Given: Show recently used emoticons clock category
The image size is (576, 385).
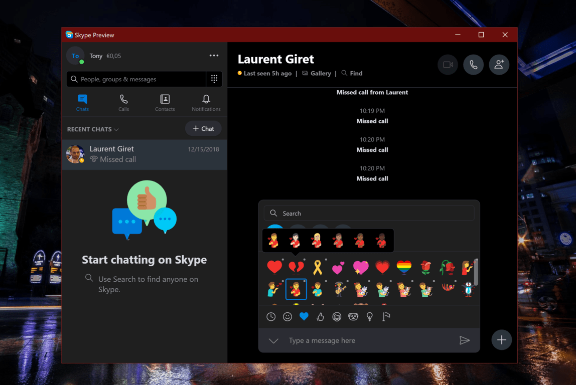Looking at the screenshot, I should (x=271, y=317).
